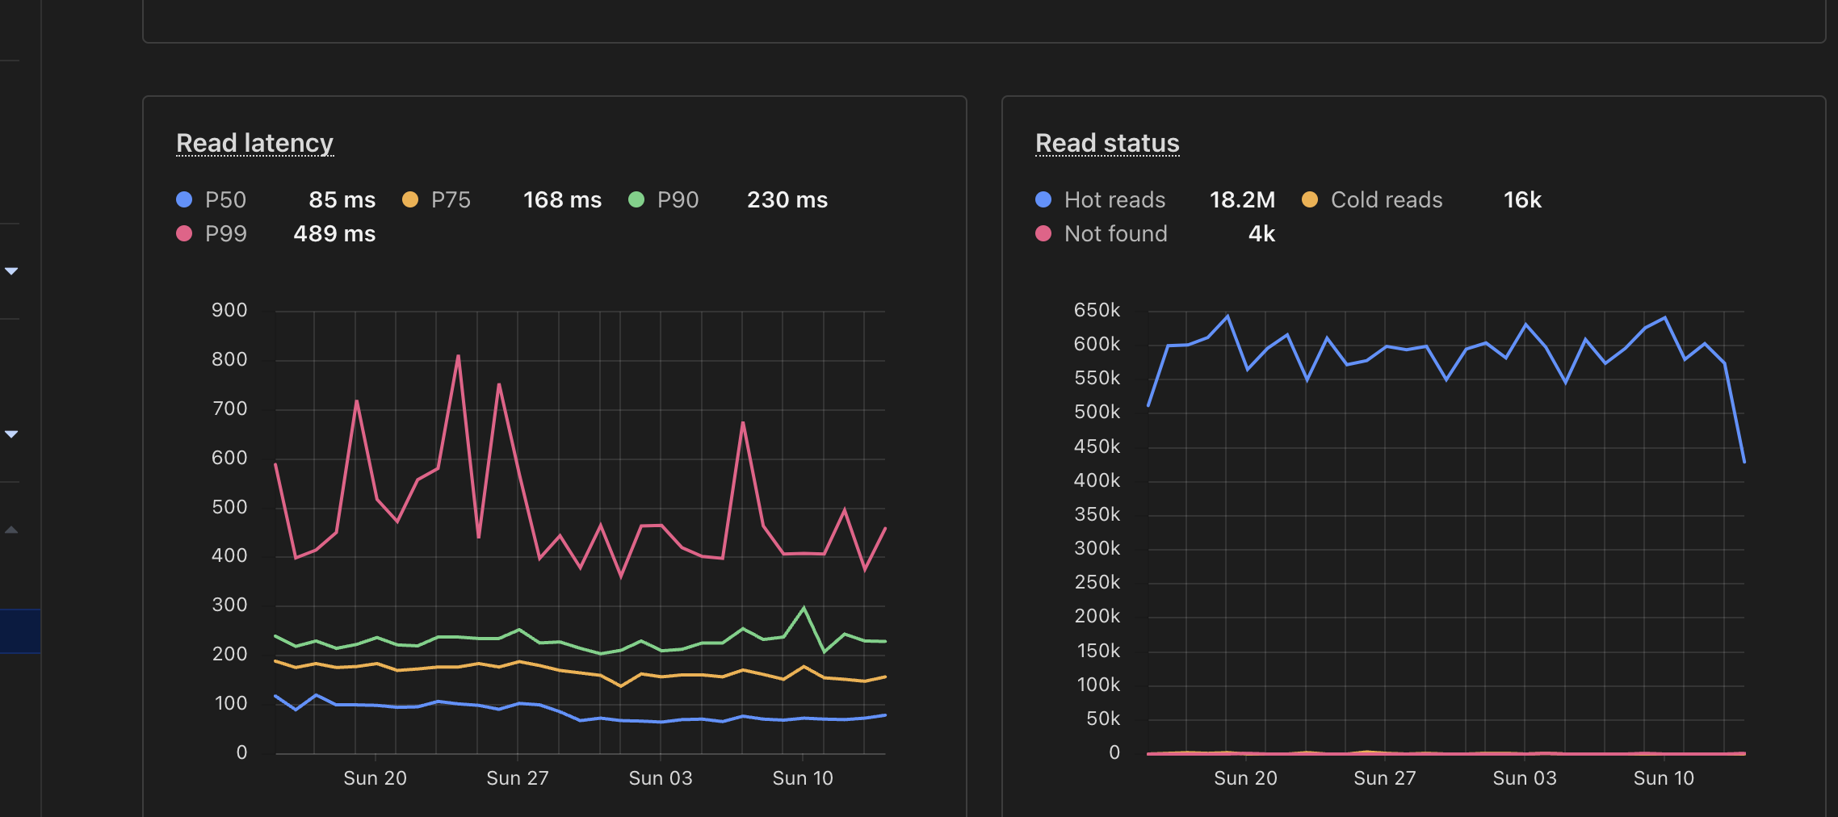
Task: Click the pink Not found legend dot
Action: [1043, 234]
